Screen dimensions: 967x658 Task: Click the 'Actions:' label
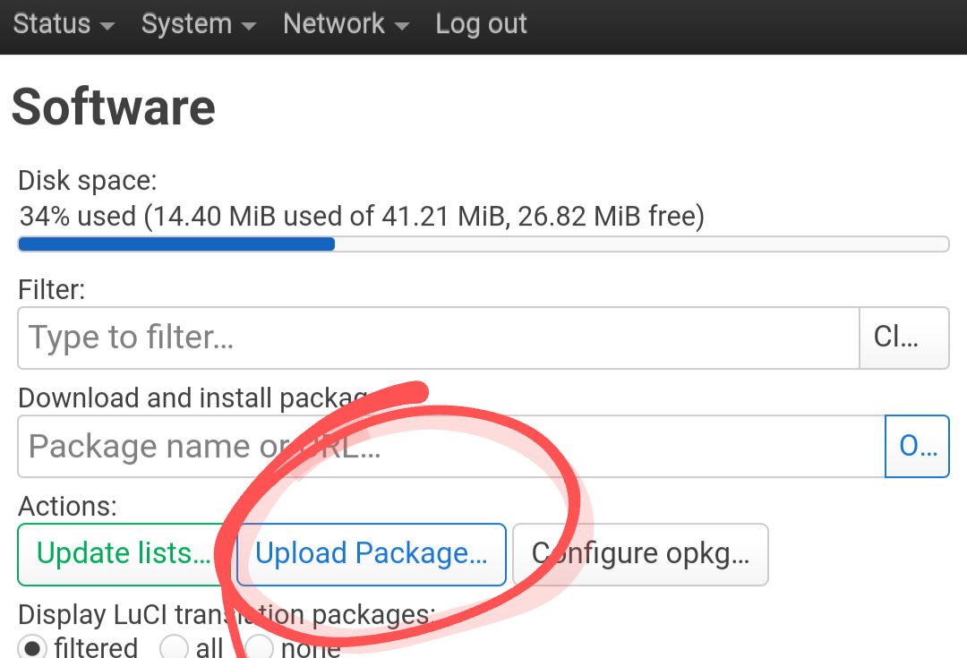click(x=67, y=507)
